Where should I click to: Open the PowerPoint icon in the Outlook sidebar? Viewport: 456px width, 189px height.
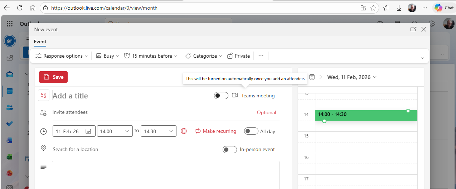click(10, 173)
